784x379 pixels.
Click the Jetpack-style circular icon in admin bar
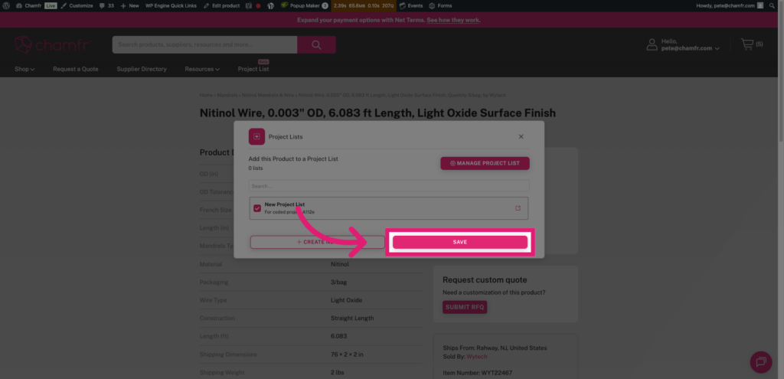[270, 5]
